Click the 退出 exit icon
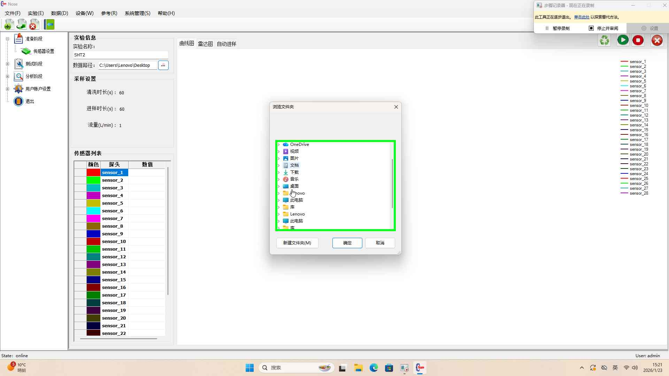 [x=18, y=101]
